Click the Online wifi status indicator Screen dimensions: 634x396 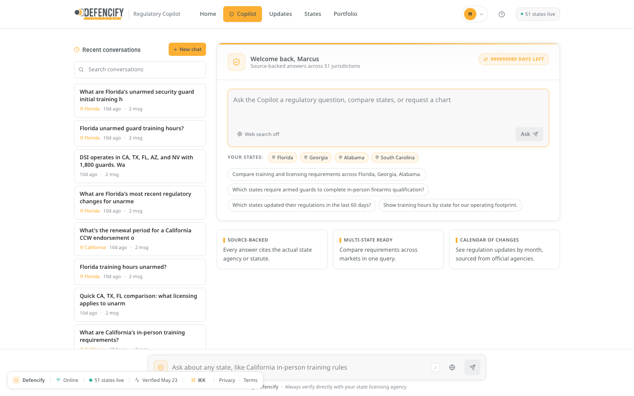point(67,380)
